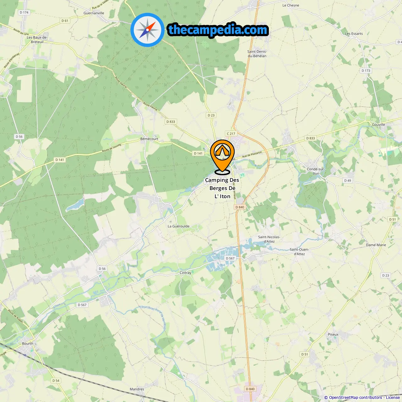Viewport: 402px width, 402px height.
Task: Select the C 217 road shield
Action: (231, 133)
